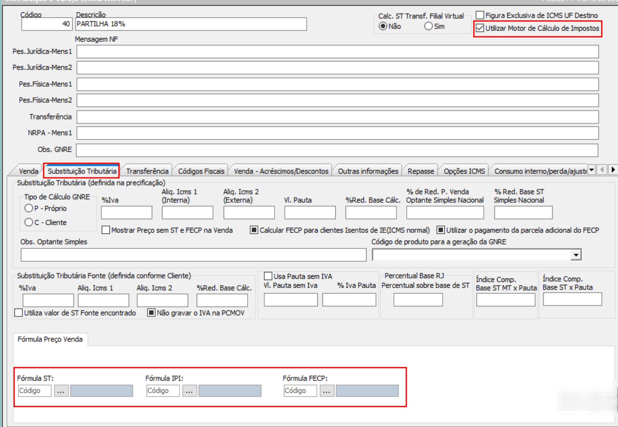Focus the Pes.Jurídica-Mens1 message field
Viewport: 618px width, 427px height.
coord(337,52)
